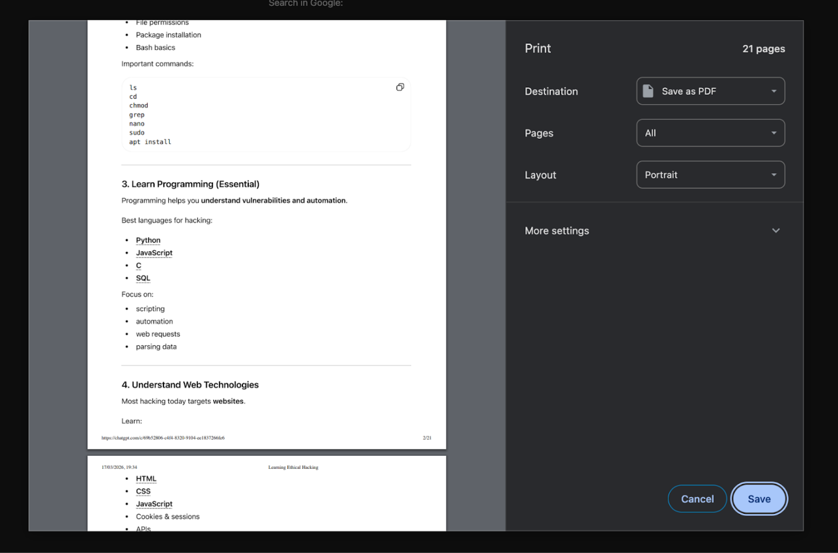Click the chatgpt.com URL in the page footer
This screenshot has width=838, height=553.
[163, 437]
